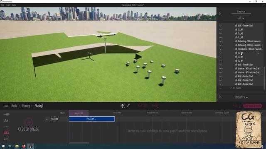This screenshot has width=266, height=149.
Task: Toggle visibility of the first Interior - 165 Partition row
Action: (221, 69)
